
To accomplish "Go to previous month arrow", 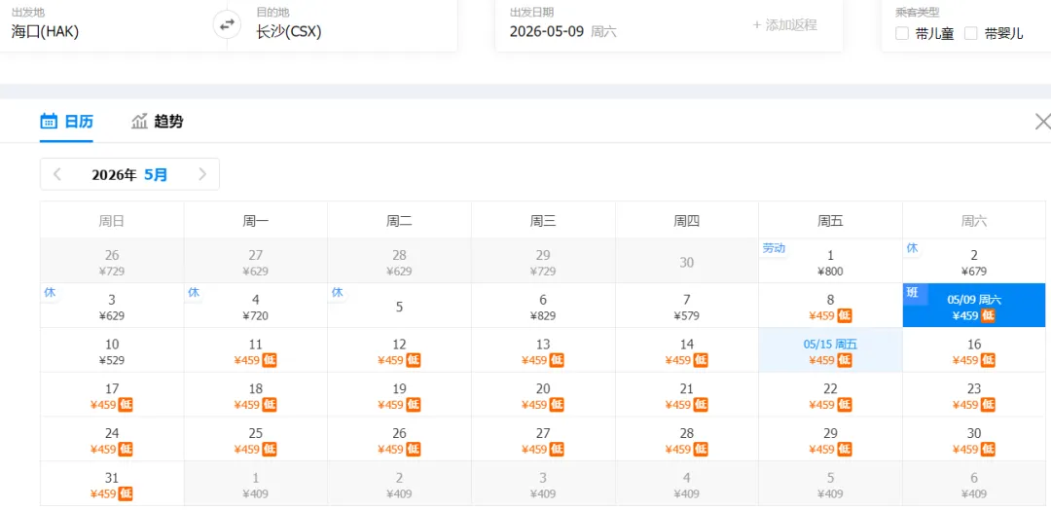I will point(57,174).
